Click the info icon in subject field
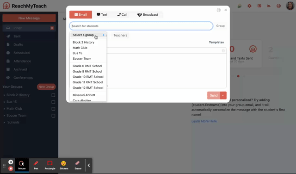 (x=223, y=50)
